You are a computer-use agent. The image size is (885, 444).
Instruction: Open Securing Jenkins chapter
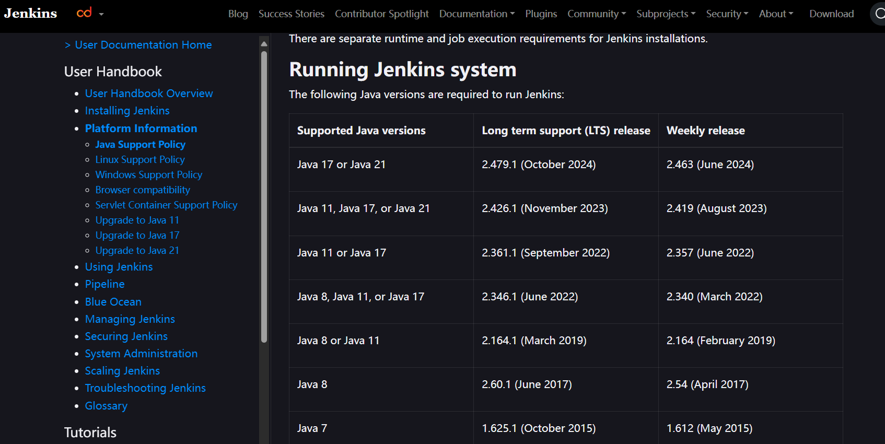126,336
